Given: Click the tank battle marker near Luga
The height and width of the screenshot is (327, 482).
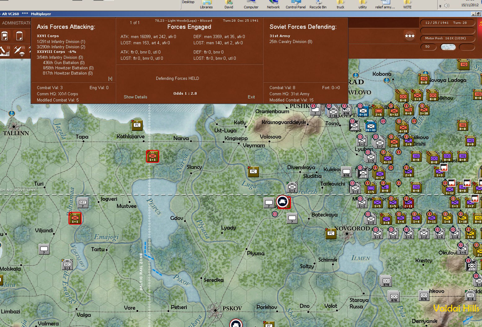Looking at the screenshot, I should click(283, 202).
